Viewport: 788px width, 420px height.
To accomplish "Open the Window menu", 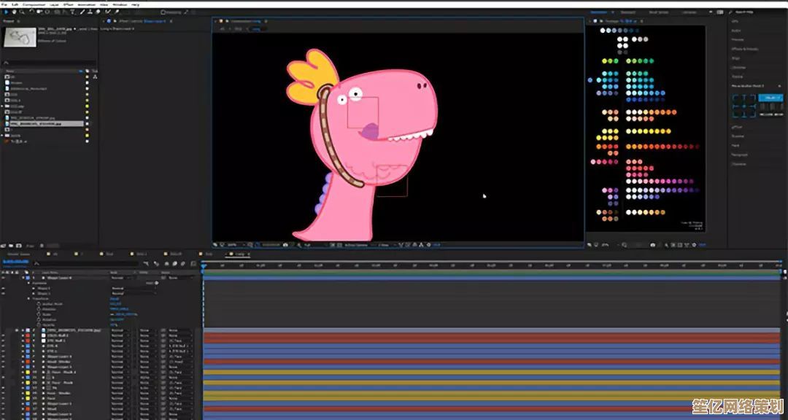I will point(120,4).
